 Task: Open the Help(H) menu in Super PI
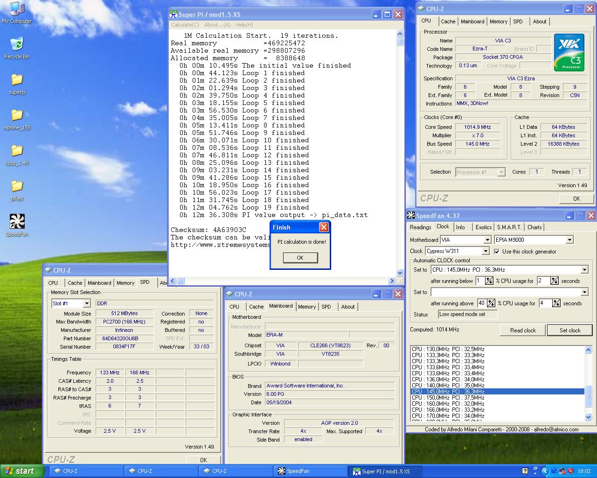click(x=244, y=25)
